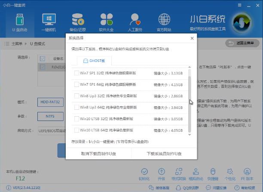Click the version info icon

pyautogui.click(x=9, y=188)
